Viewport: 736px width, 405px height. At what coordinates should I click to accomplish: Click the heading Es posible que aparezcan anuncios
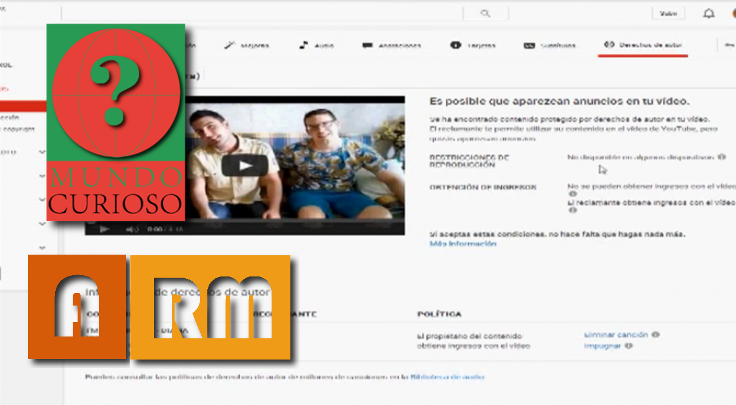pyautogui.click(x=560, y=101)
